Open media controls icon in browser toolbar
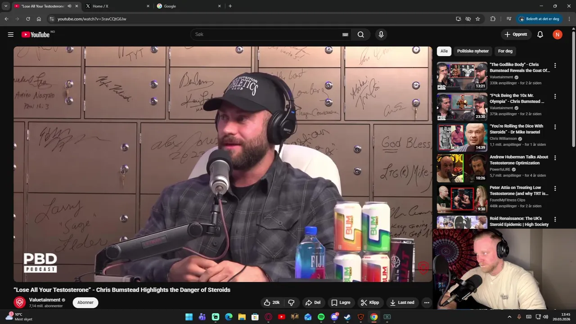This screenshot has height=324, width=576. tap(509, 19)
